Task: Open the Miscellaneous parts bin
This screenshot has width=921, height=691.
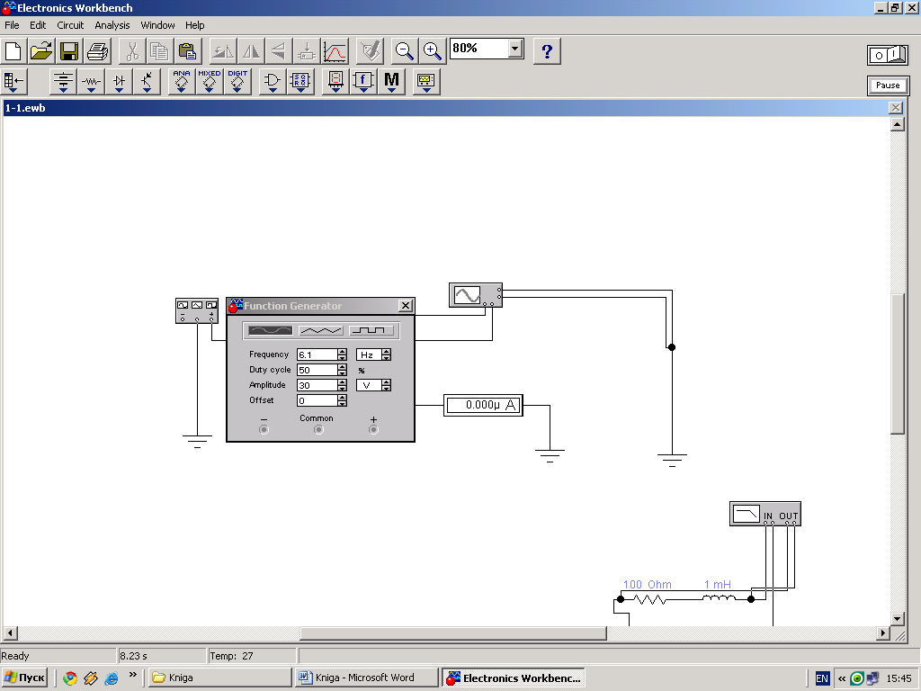Action: point(391,82)
